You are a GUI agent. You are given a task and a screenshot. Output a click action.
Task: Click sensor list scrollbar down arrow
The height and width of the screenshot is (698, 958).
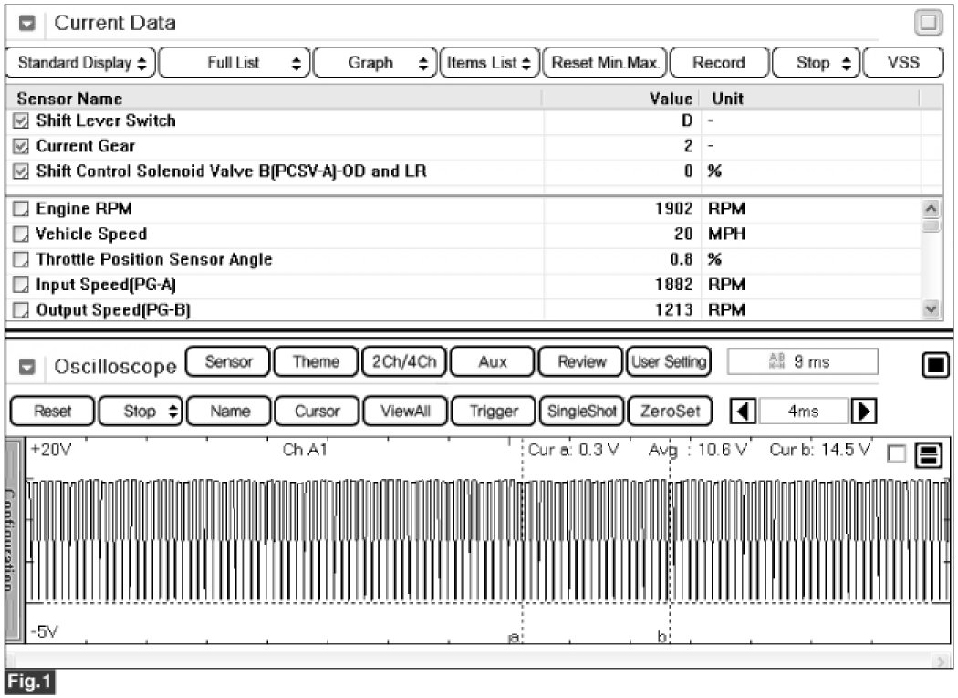click(x=930, y=309)
